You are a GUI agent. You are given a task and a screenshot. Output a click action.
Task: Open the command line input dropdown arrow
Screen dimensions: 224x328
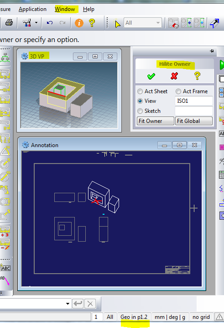click(x=68, y=303)
